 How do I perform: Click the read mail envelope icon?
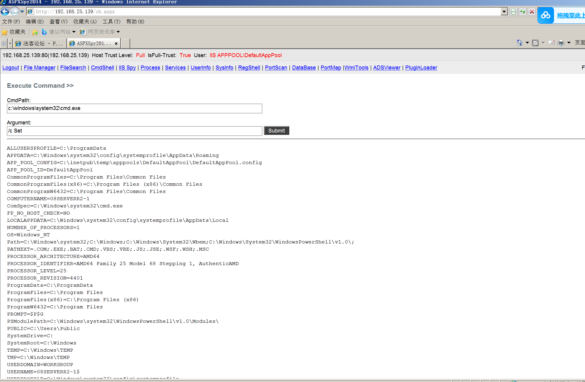pos(551,43)
